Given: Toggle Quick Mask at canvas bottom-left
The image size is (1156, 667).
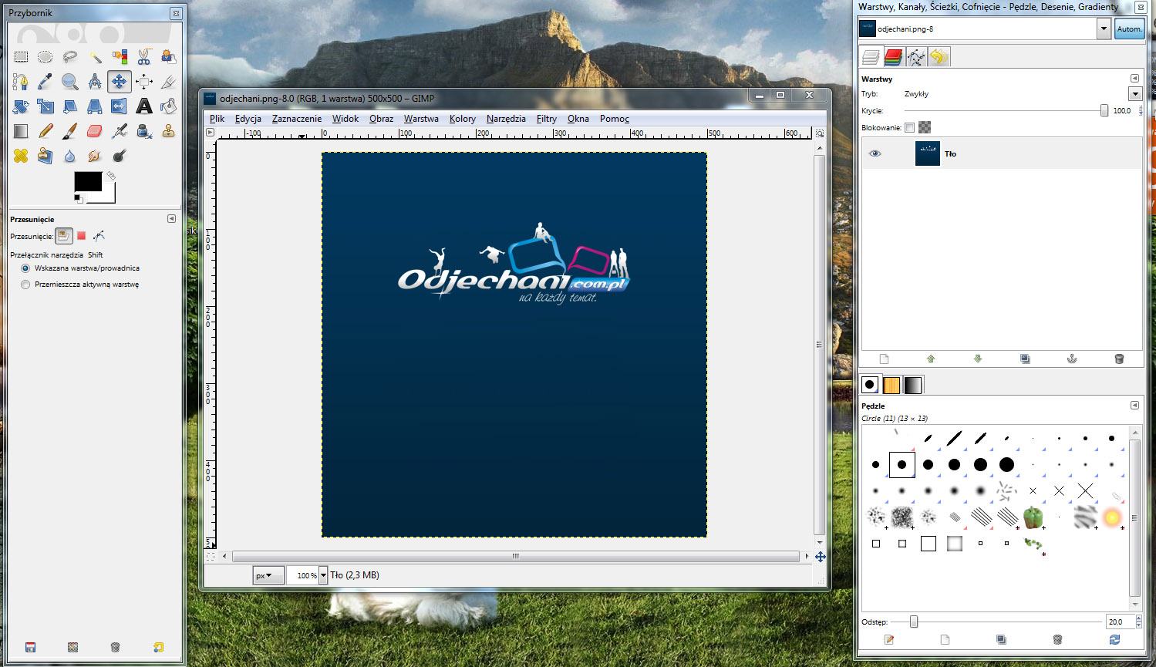Looking at the screenshot, I should click(210, 556).
